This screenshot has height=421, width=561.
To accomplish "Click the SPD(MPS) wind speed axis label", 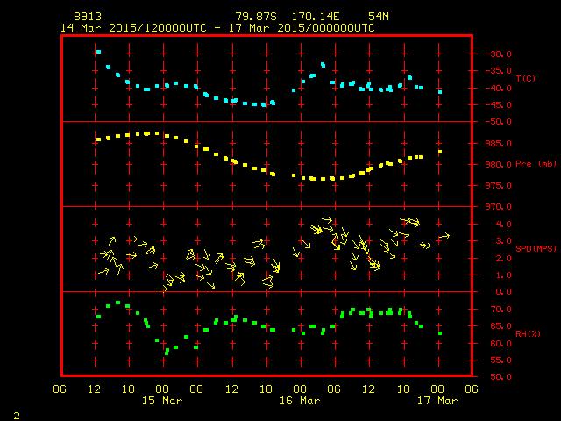I will [536, 248].
